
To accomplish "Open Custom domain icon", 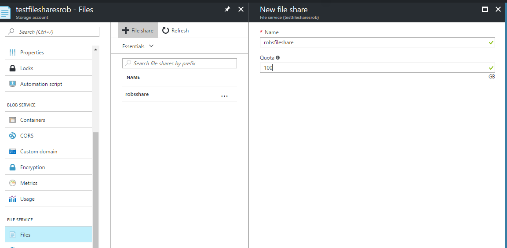I will 13,151.
